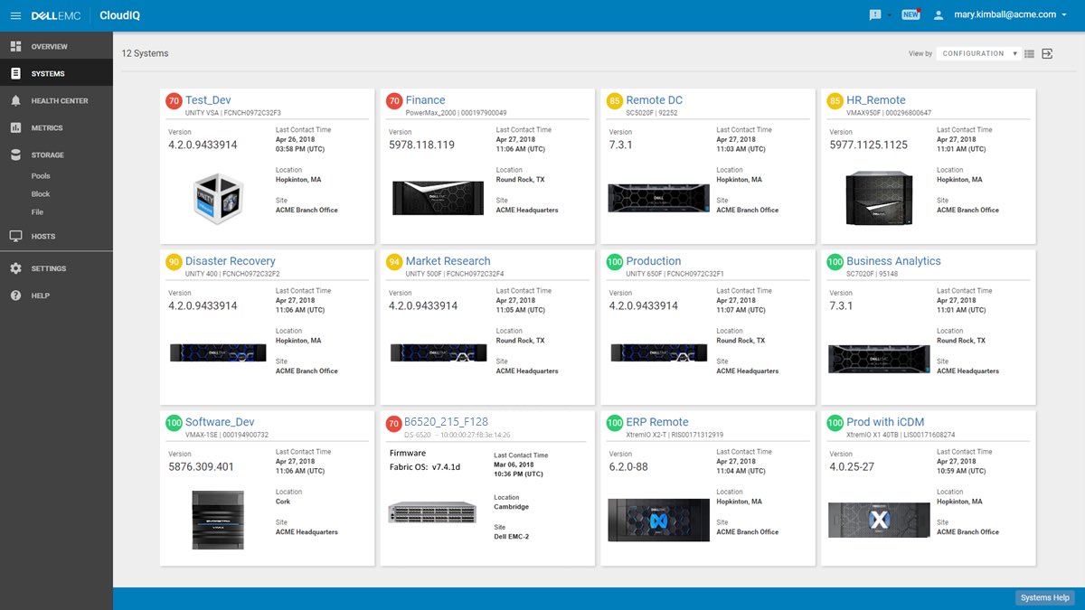
Task: Open the Production system link
Action: 653,261
